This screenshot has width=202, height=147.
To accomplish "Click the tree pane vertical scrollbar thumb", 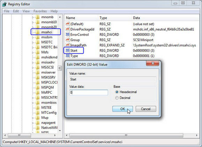I will tap(60, 68).
